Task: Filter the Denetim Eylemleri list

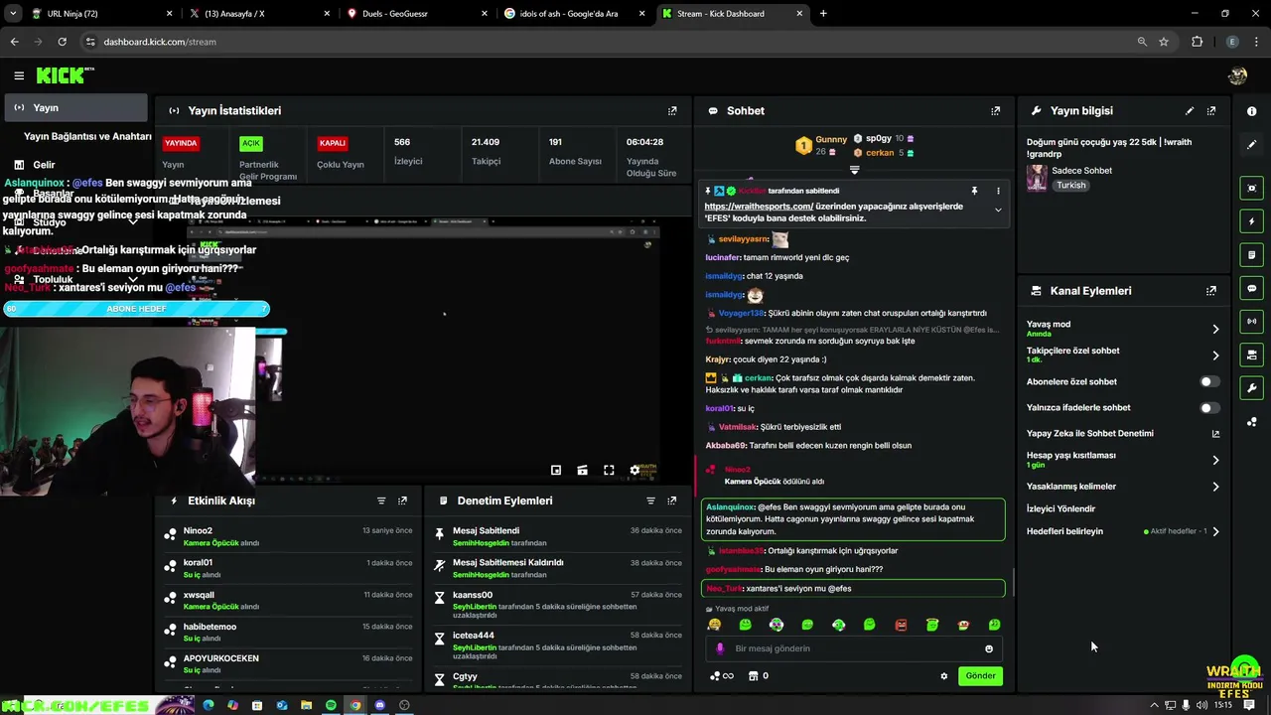Action: pyautogui.click(x=651, y=500)
